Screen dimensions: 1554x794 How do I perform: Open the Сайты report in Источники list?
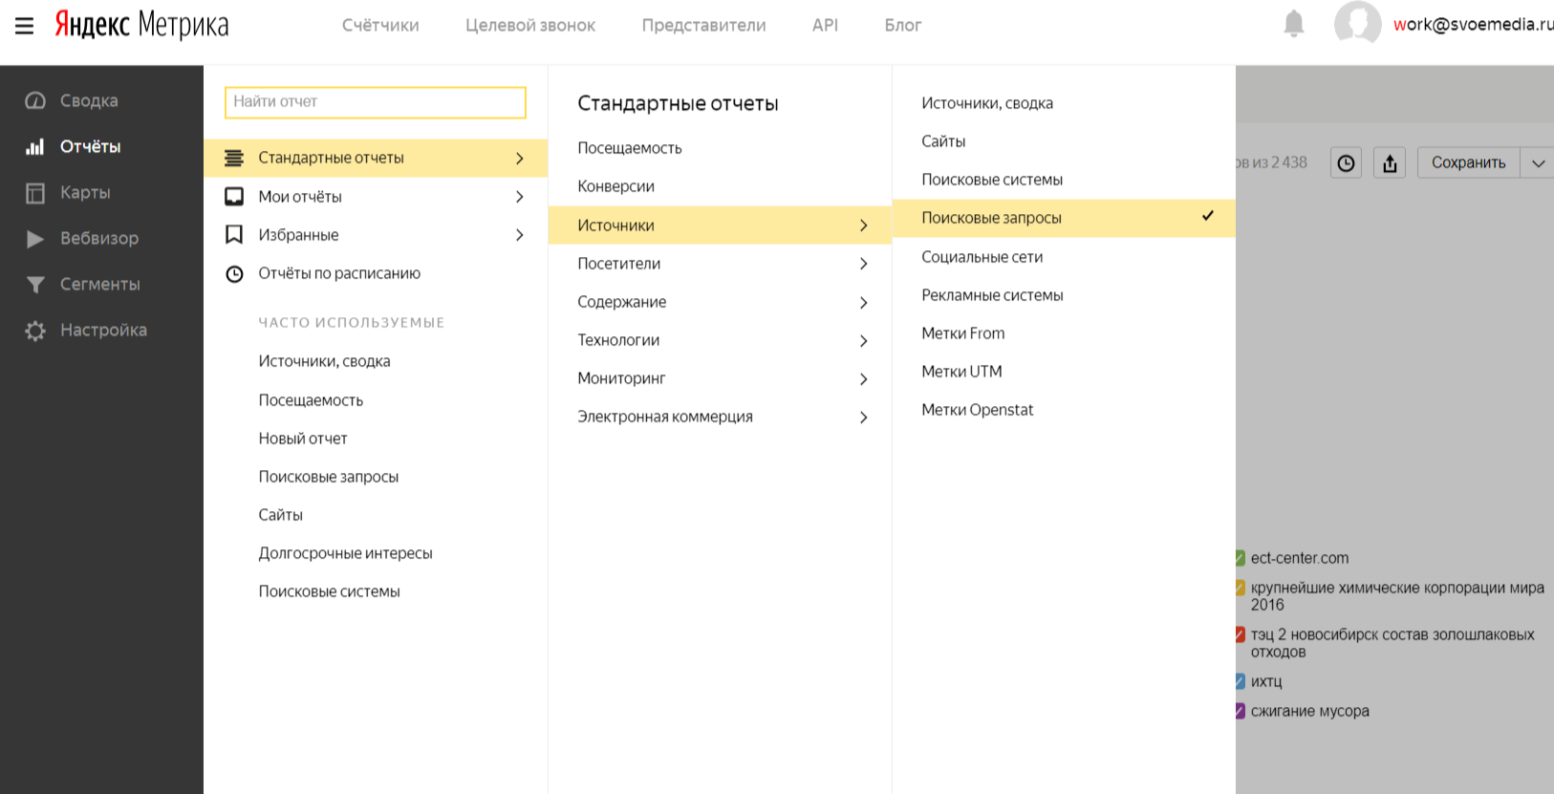tap(943, 141)
